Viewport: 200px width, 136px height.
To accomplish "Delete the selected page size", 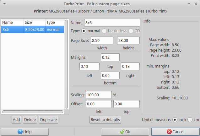I will click(30, 119).
